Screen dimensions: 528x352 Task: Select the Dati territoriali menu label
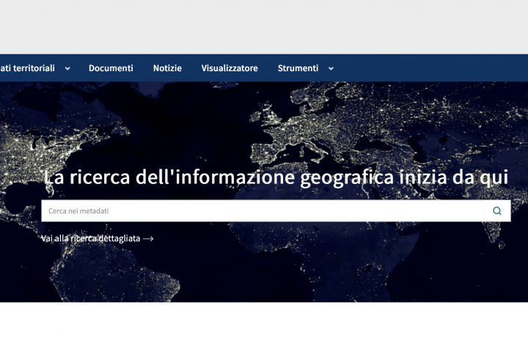click(x=27, y=68)
